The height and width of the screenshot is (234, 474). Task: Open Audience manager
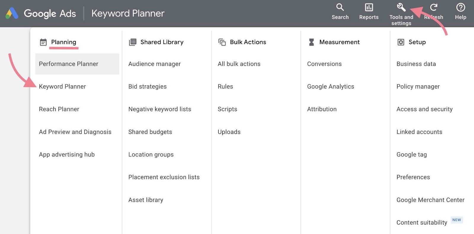(x=154, y=64)
